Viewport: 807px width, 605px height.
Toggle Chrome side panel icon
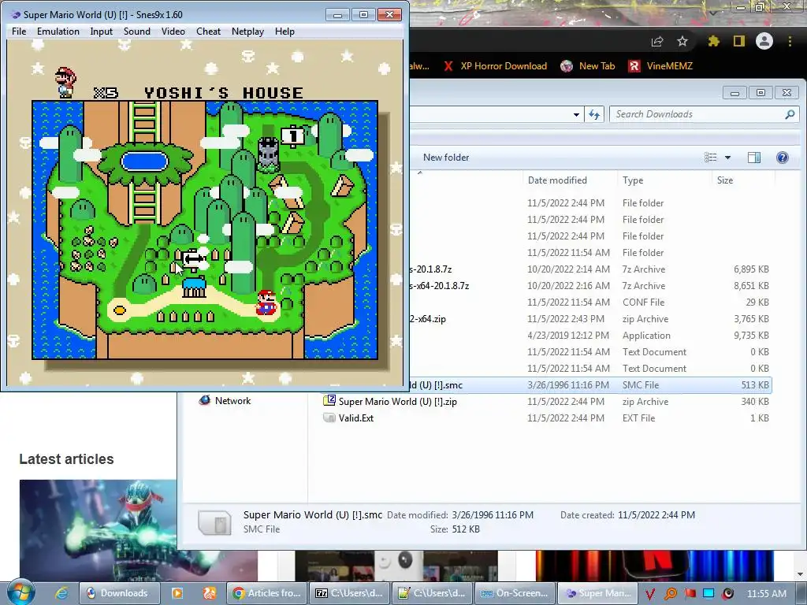(739, 41)
